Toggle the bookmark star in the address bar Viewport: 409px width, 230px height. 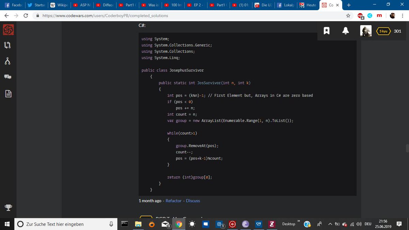tap(348, 15)
